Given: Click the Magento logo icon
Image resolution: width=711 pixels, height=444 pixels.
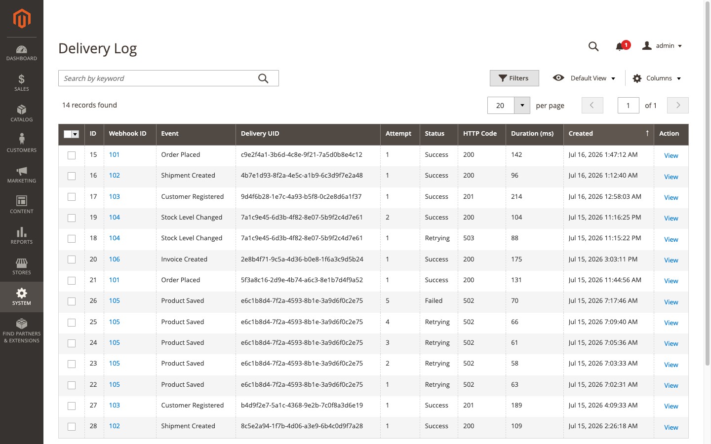Looking at the screenshot, I should coord(22,19).
